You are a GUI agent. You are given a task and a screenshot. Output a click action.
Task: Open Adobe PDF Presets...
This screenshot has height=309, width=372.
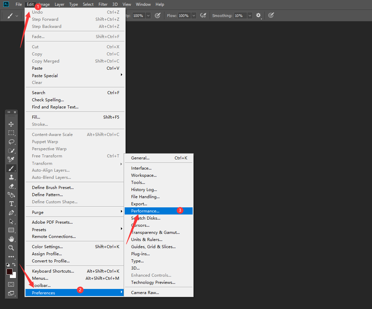(75, 222)
